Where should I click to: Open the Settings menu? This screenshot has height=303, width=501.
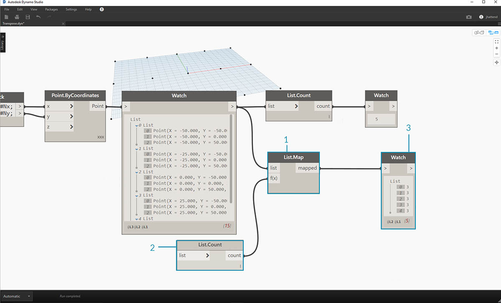click(71, 9)
